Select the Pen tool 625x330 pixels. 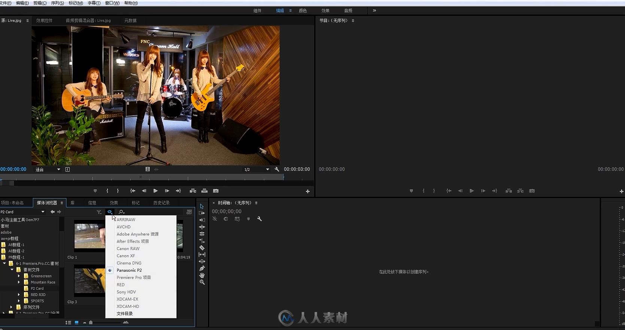click(x=202, y=268)
